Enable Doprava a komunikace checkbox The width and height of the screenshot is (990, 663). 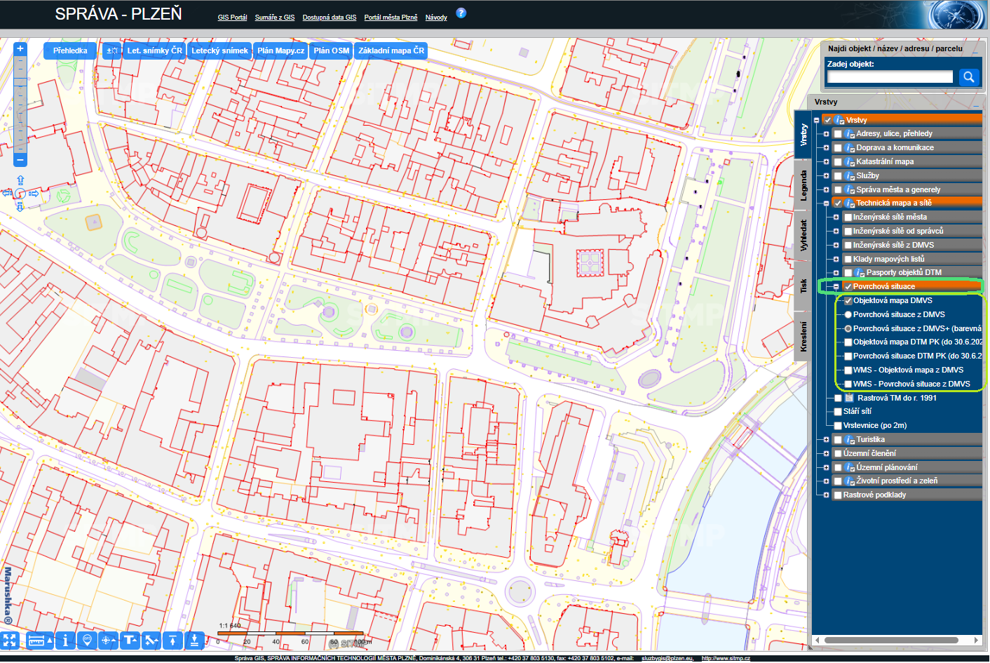pyautogui.click(x=838, y=147)
